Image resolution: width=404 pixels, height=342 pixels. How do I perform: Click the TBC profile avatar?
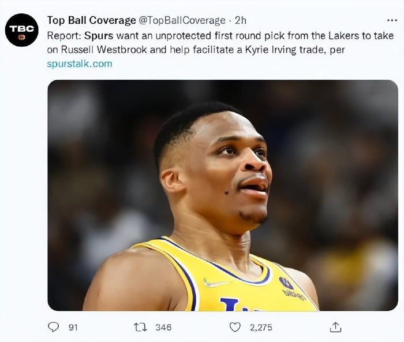(x=22, y=29)
